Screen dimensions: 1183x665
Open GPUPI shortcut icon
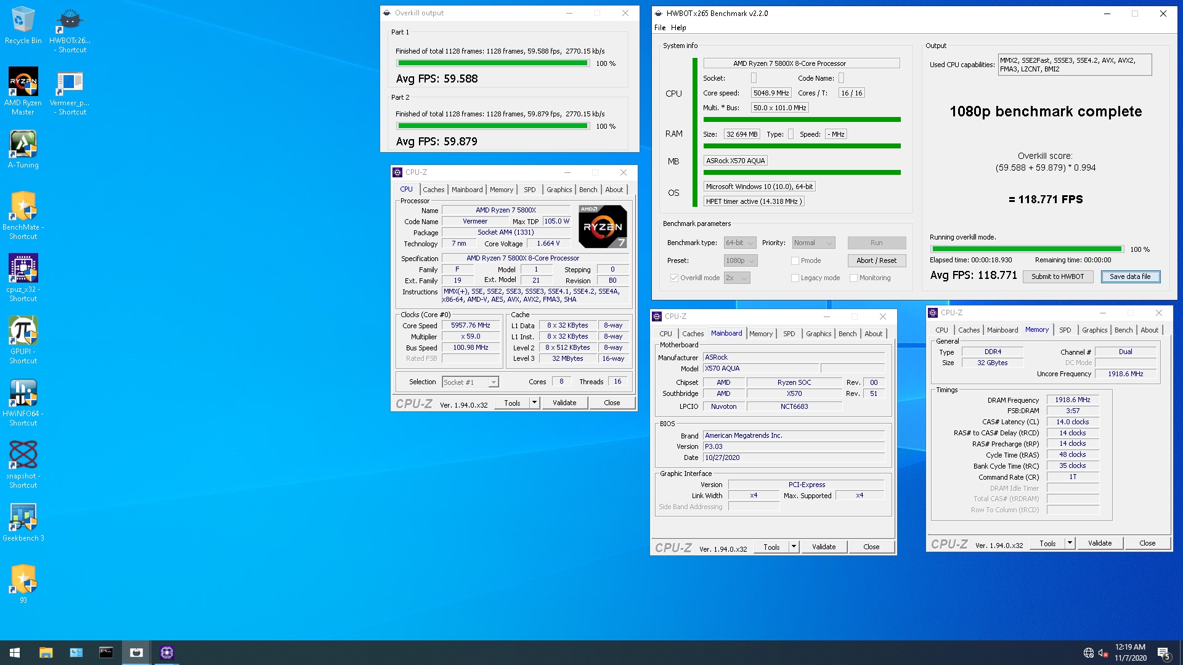23,340
